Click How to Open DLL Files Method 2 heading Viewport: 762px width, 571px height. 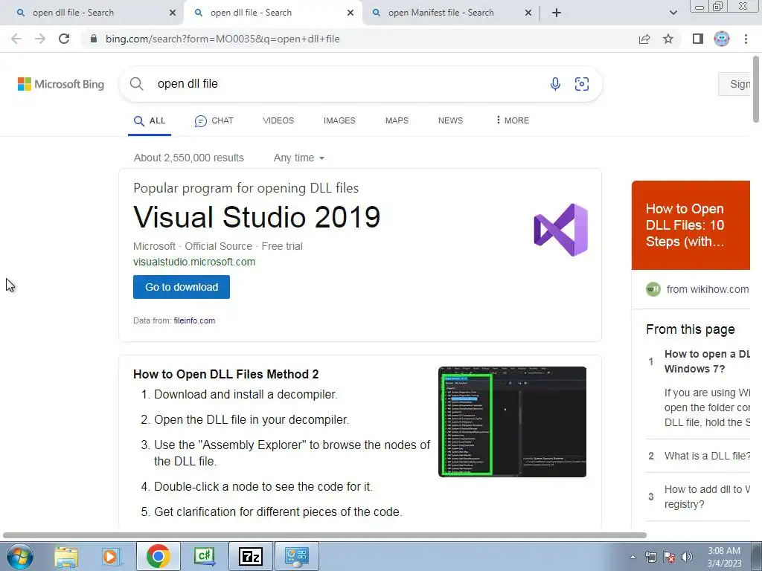coord(226,375)
